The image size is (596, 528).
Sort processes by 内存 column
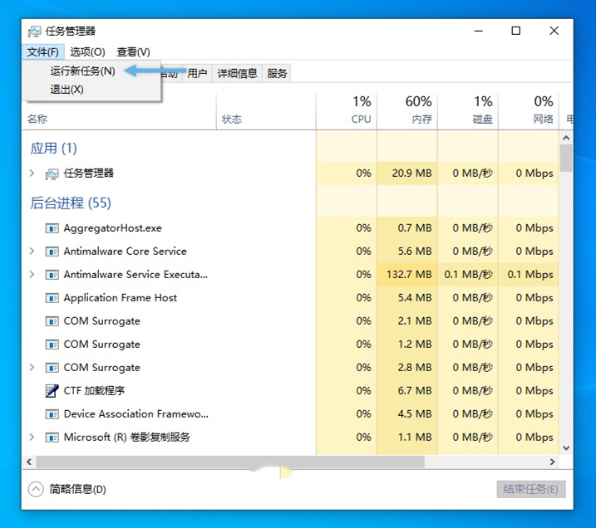[407, 111]
